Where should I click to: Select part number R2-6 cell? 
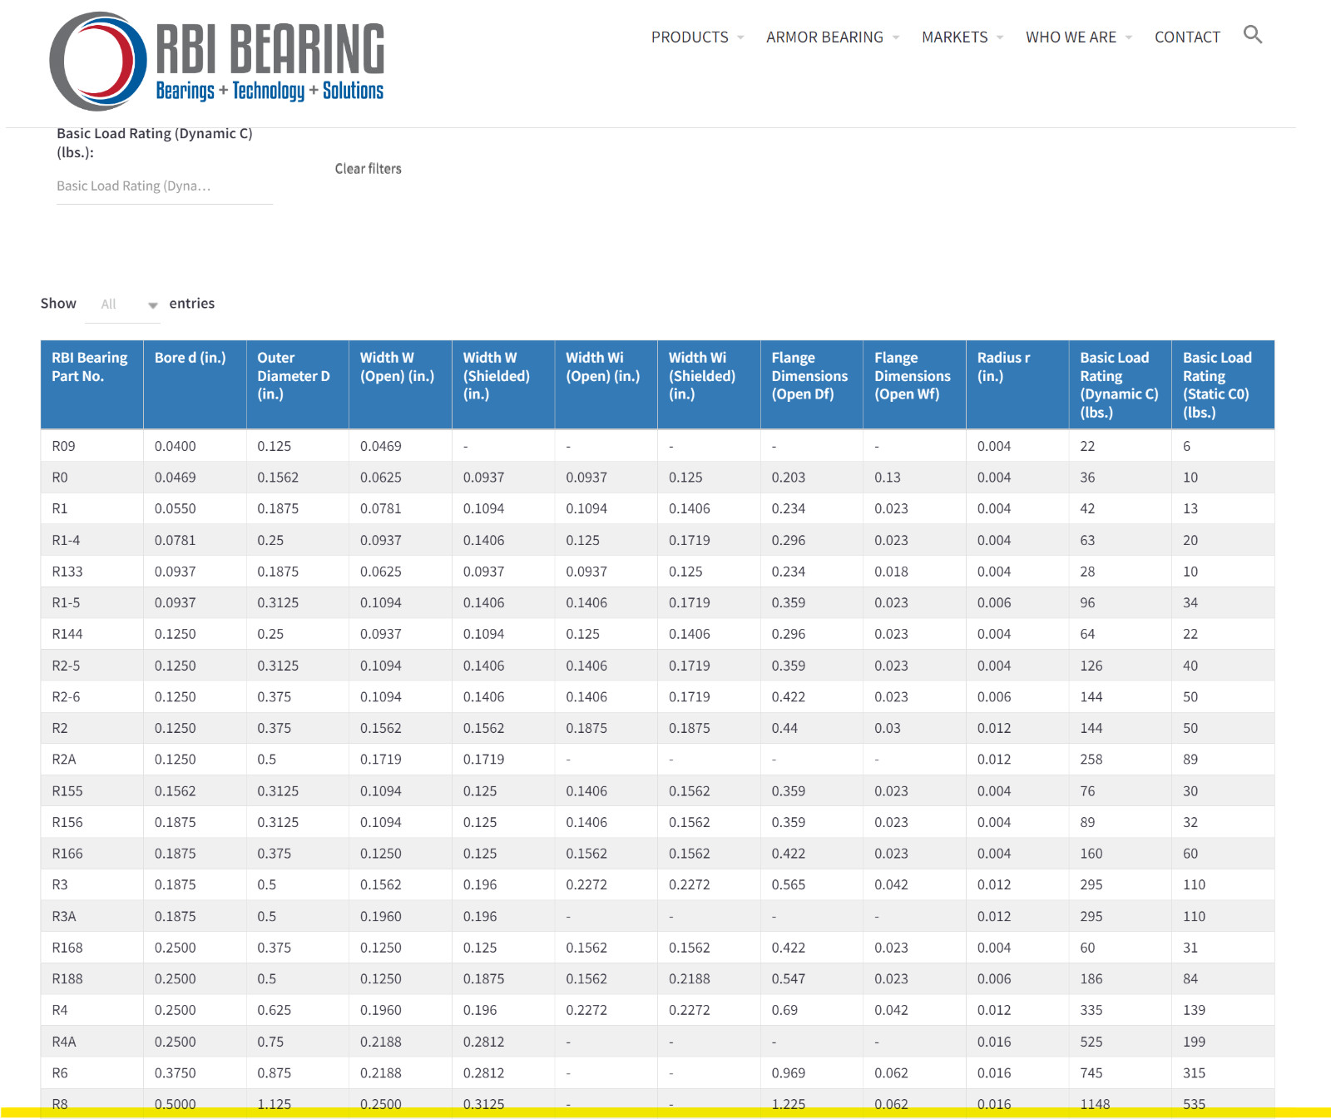click(x=92, y=697)
